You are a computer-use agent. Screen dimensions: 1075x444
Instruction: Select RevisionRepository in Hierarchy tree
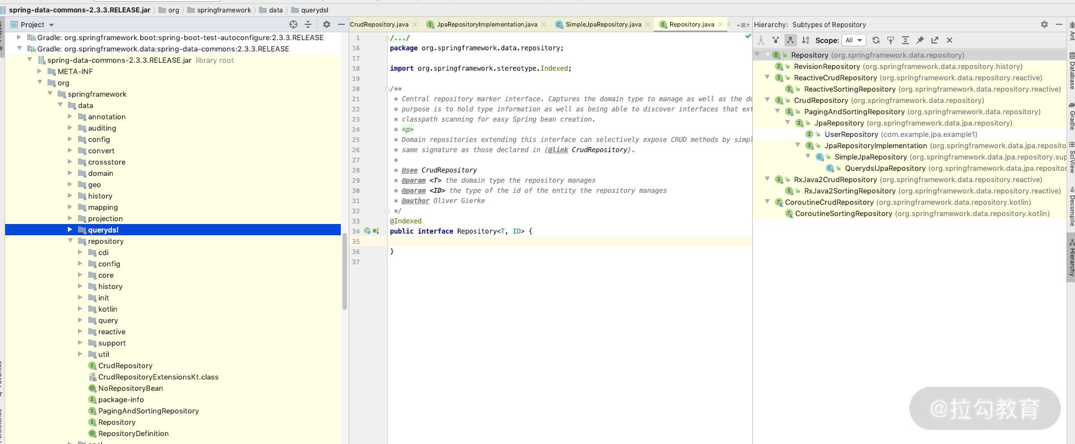(x=827, y=66)
